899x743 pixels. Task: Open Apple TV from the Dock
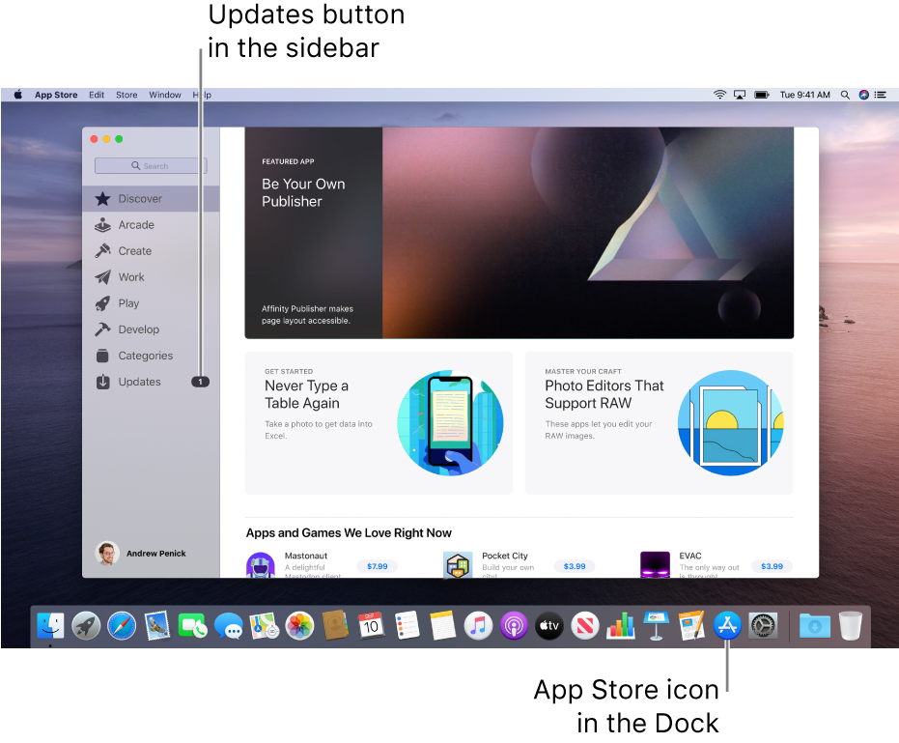point(549,625)
